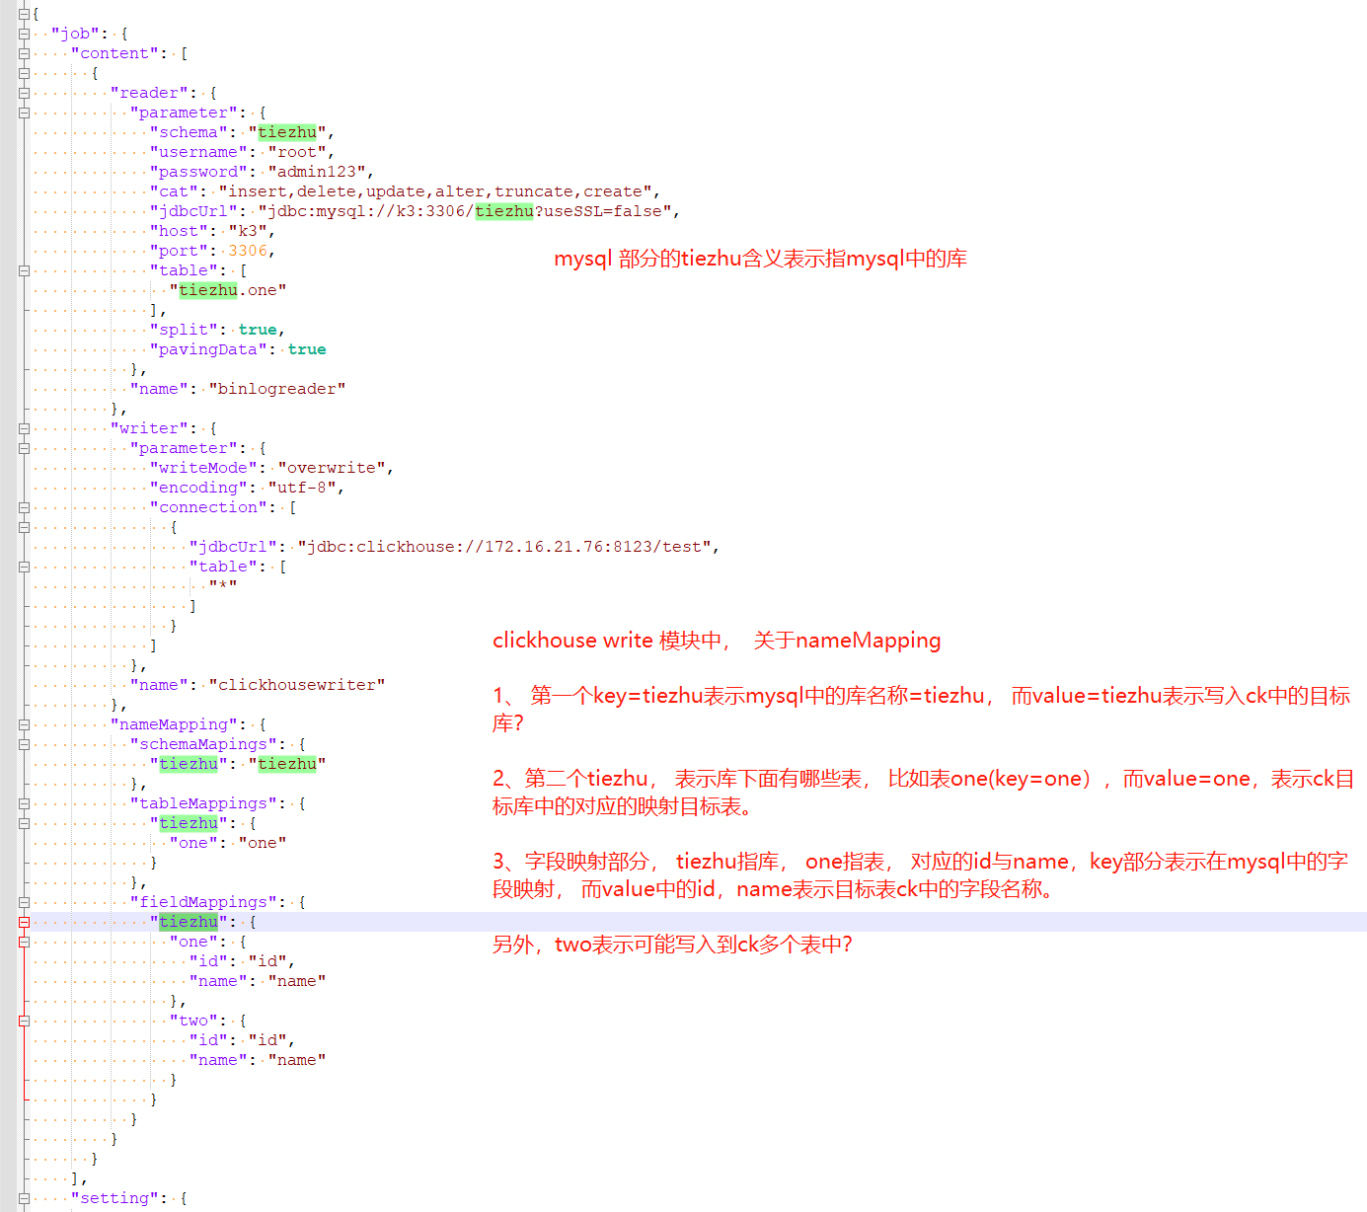
Task: Collapse the reader "parameter" block
Action: tap(24, 112)
